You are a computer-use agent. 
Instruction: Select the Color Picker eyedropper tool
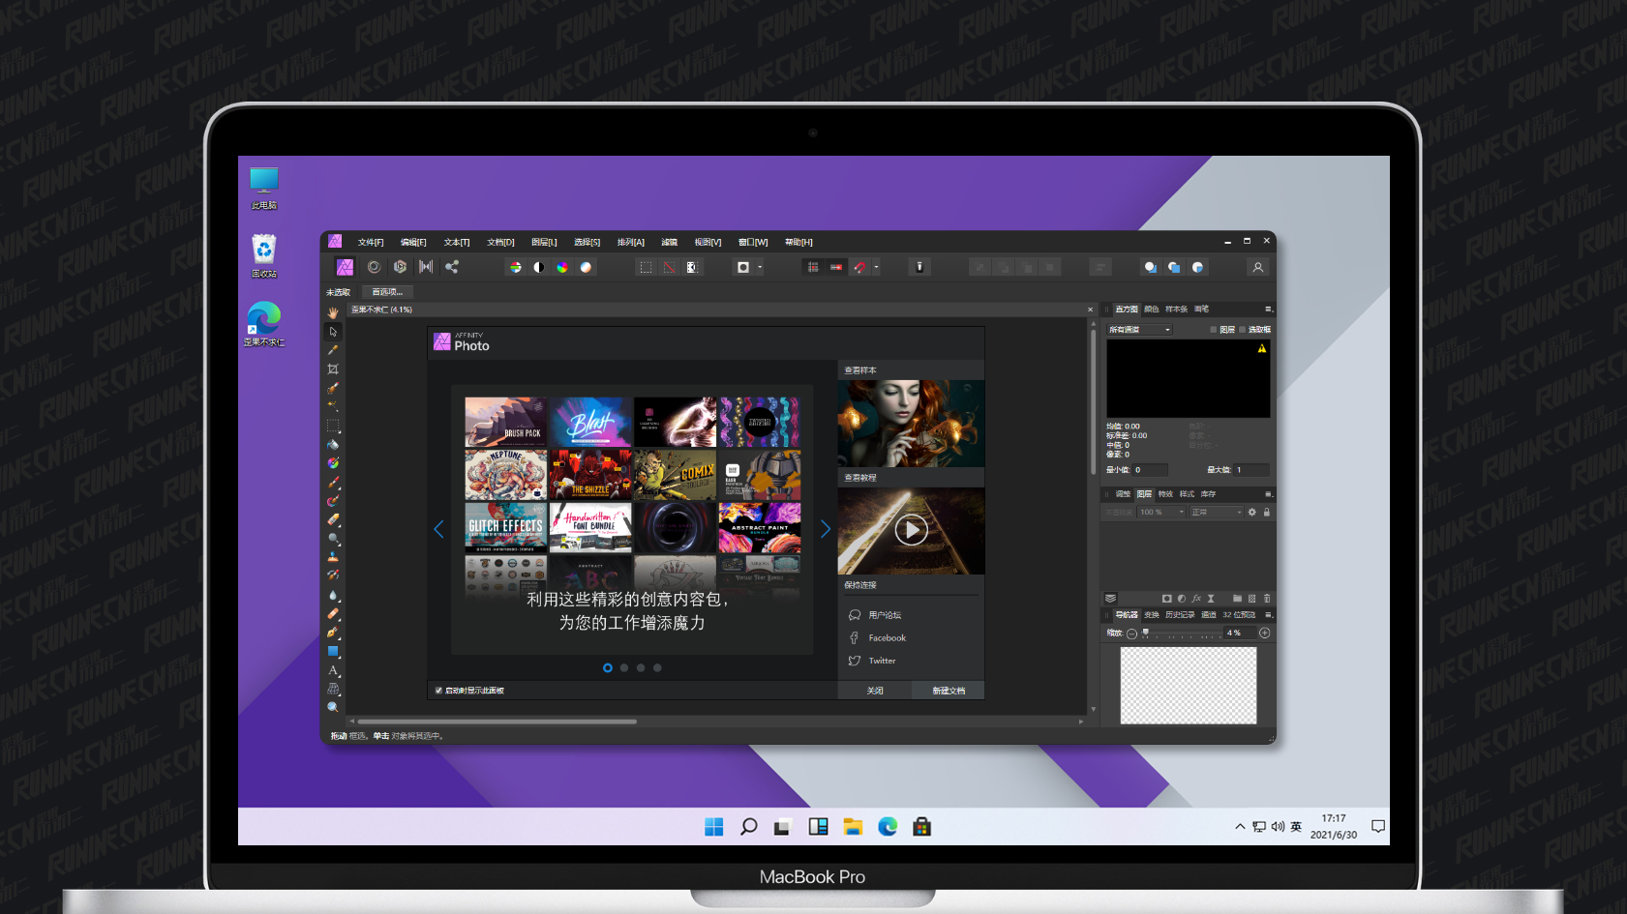tap(333, 350)
